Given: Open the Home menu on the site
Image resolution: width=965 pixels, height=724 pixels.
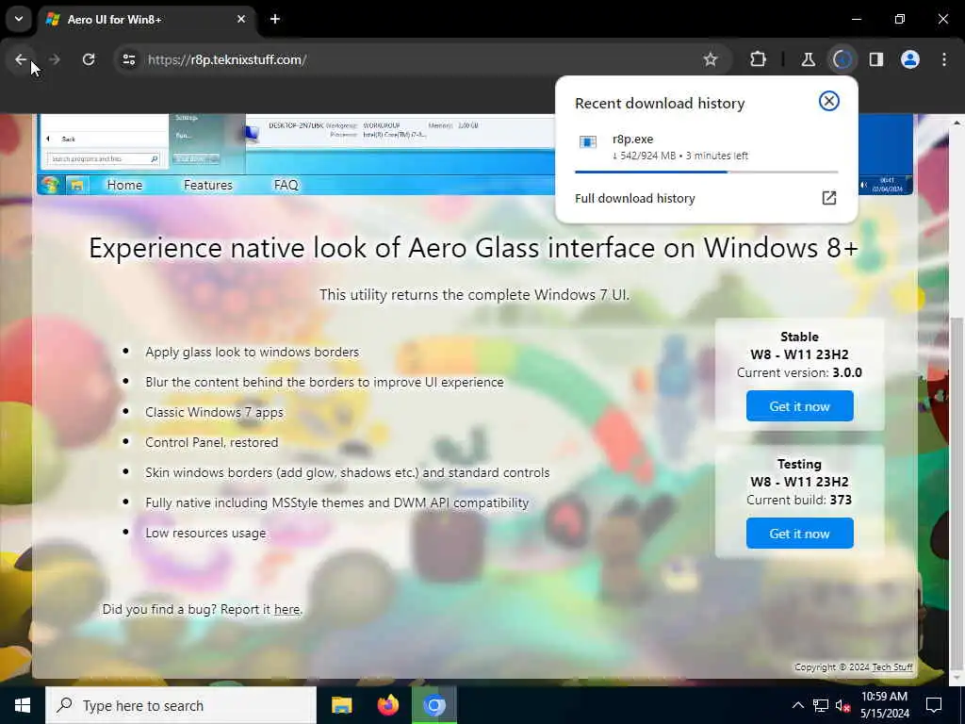Looking at the screenshot, I should (x=124, y=185).
